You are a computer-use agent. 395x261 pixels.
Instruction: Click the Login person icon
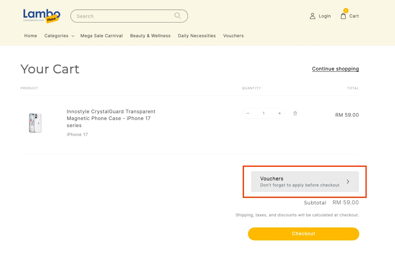[313, 16]
